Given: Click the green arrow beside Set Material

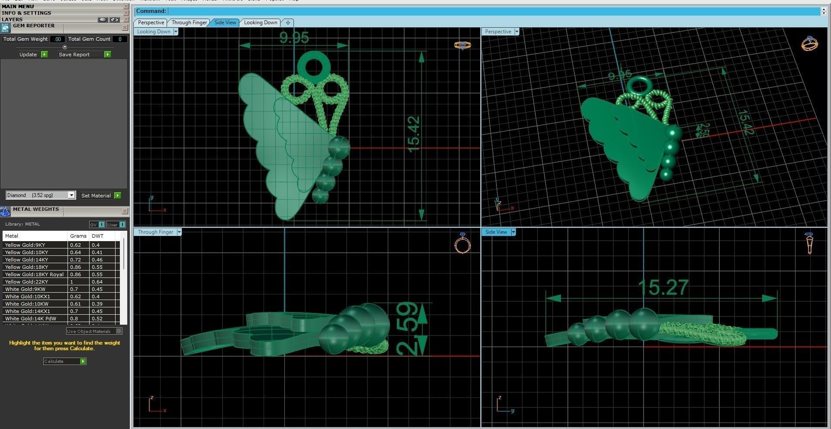Looking at the screenshot, I should [x=117, y=196].
